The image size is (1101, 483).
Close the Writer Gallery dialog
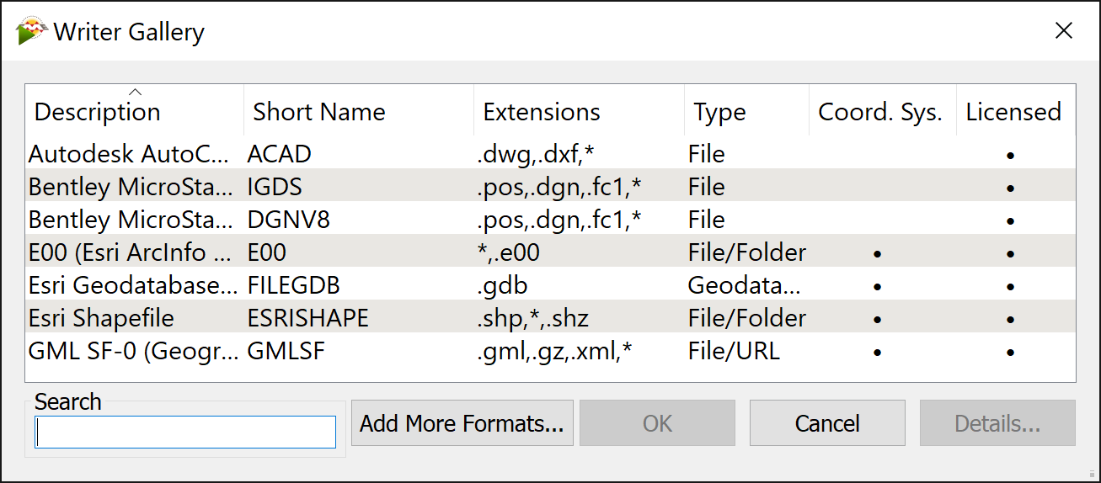1064,32
